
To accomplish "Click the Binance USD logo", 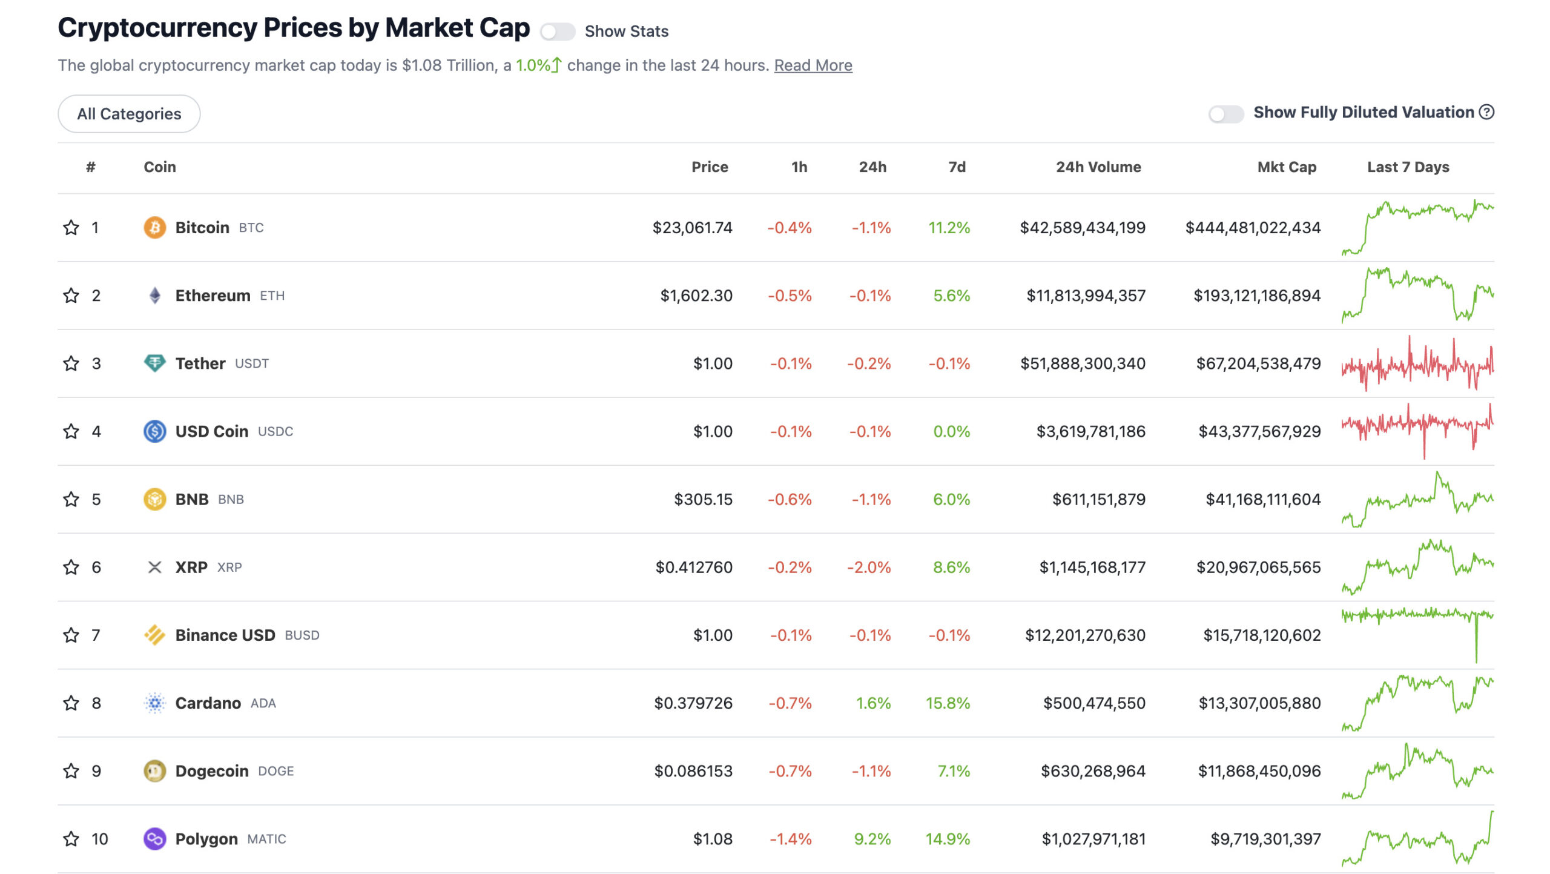I will [x=154, y=635].
